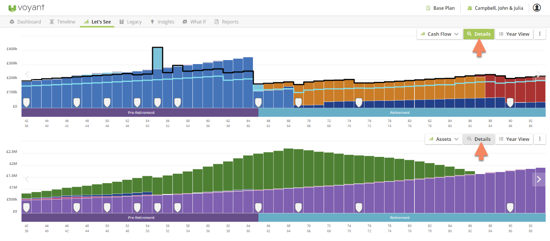Click Assets chart event marker at age 65
The image size is (550, 241).
(x=258, y=208)
